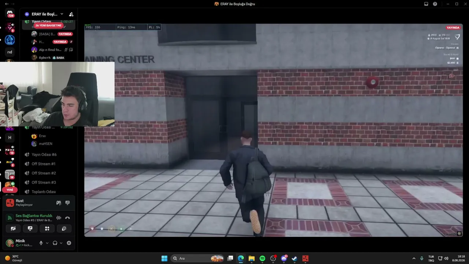
Task: Open Steam from the taskbar
Action: click(x=294, y=258)
